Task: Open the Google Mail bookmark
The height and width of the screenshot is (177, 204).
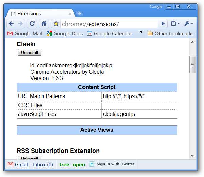Action: coord(25,34)
